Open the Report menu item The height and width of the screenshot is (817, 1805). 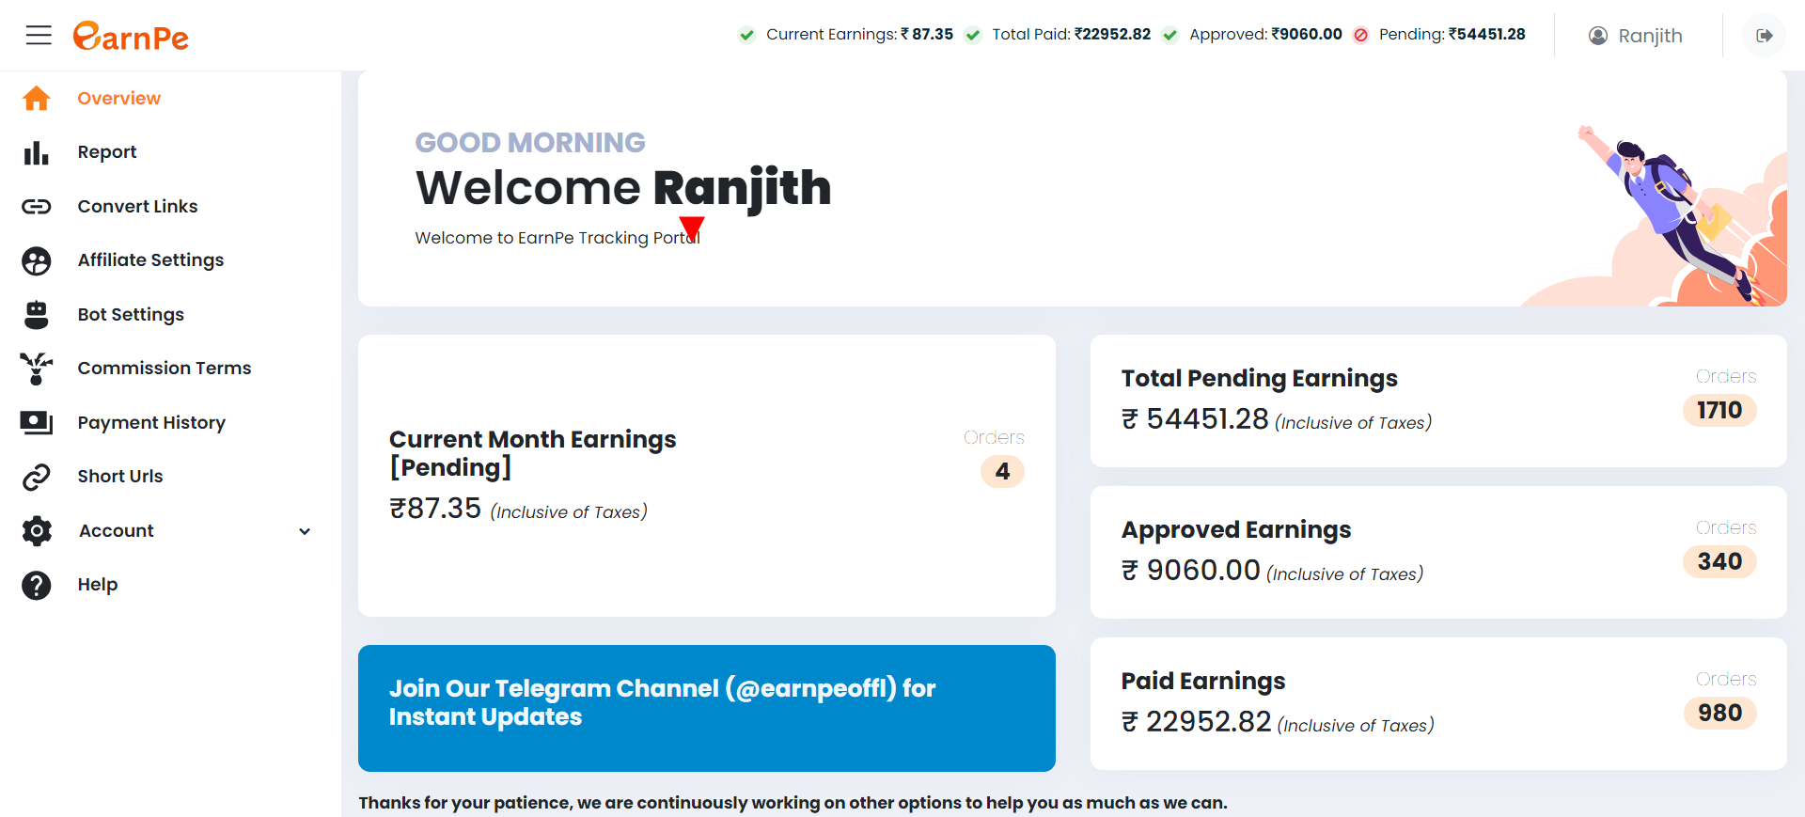107,152
